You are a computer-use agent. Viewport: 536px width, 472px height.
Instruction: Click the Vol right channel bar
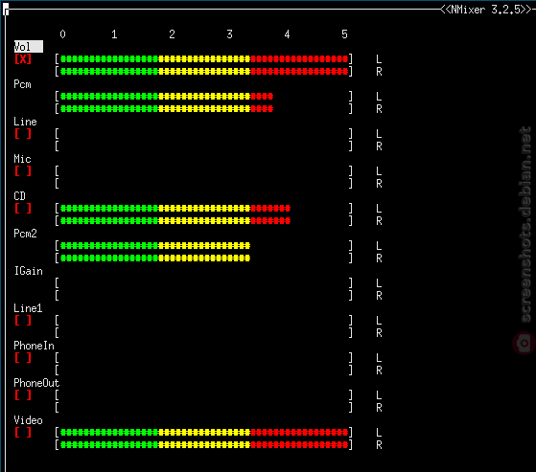(203, 72)
